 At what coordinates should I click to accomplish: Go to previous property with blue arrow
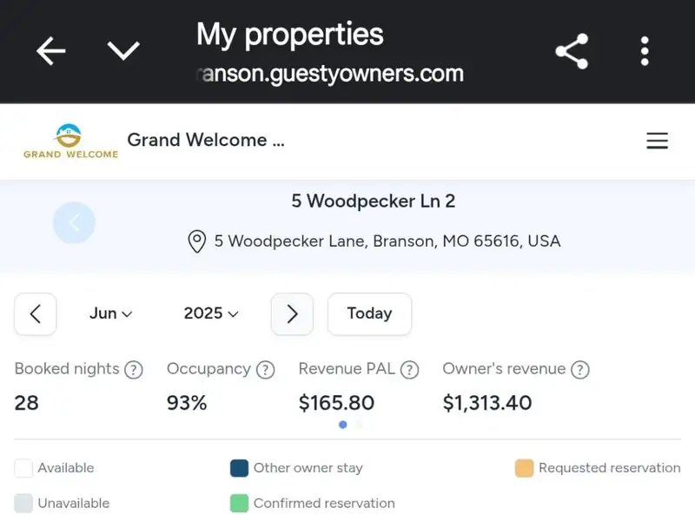(74, 223)
